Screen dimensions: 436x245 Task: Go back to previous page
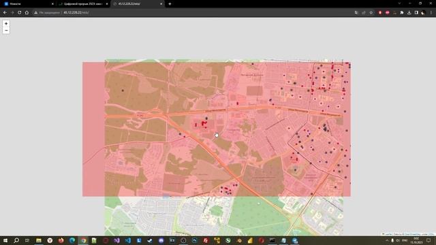pyautogui.click(x=5, y=12)
